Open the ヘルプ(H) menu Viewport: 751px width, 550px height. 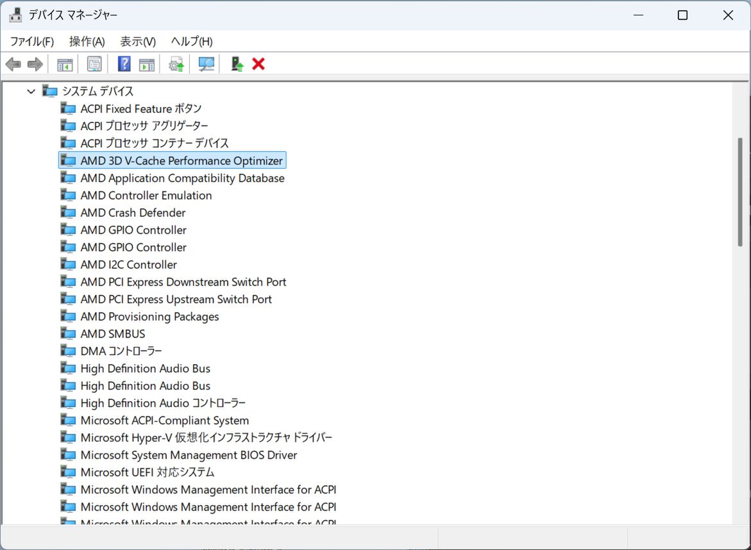click(192, 42)
